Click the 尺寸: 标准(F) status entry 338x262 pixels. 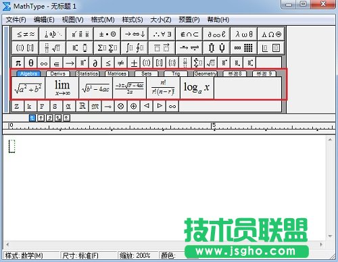click(x=80, y=256)
